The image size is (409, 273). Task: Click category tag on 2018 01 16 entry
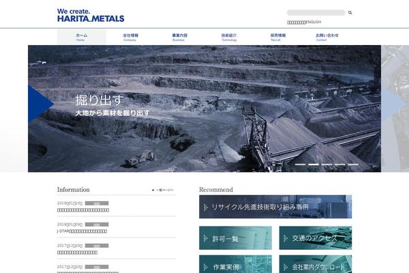pos(97,203)
